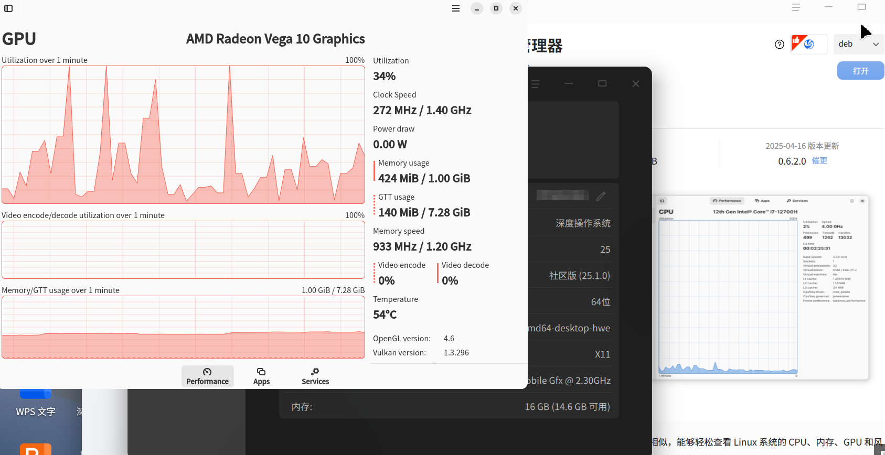Screen dimensions: 885x455
Task: Click the Services tab gears icon
Action: (315, 372)
